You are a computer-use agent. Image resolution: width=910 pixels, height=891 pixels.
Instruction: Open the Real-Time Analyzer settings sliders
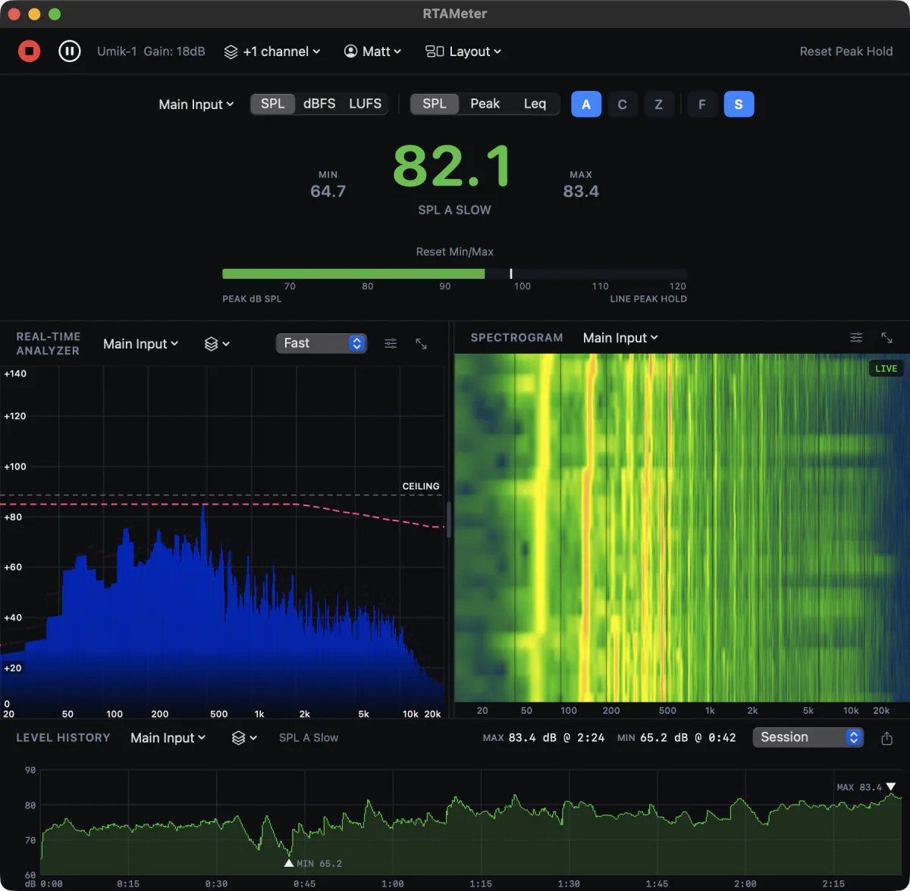point(391,344)
